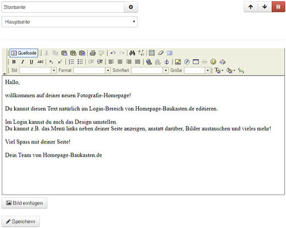Align text right
The width and height of the screenshot is (286, 228).
click(x=129, y=62)
